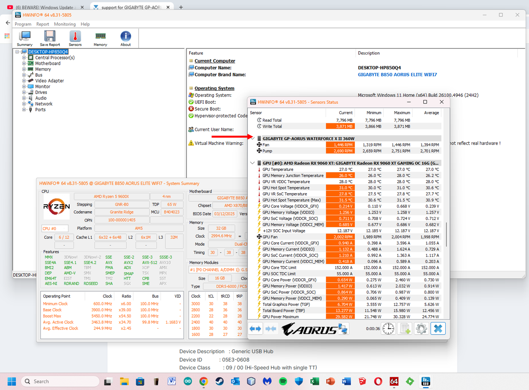
Task: Click the Average column header in sensors
Action: click(x=427, y=113)
